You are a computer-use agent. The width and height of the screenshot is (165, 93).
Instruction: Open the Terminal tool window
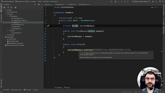click(27, 90)
